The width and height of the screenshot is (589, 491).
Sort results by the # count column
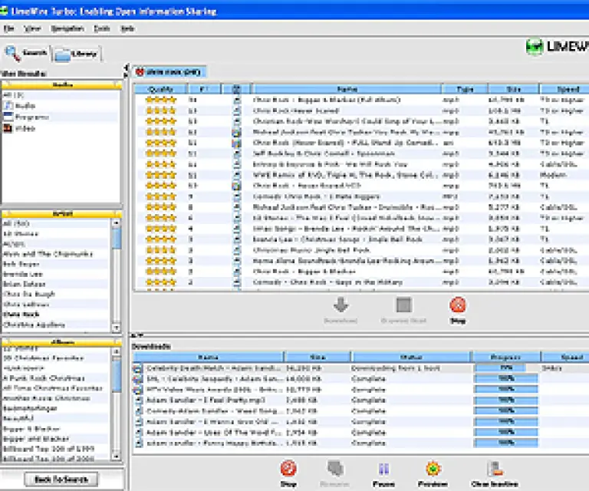(x=204, y=89)
